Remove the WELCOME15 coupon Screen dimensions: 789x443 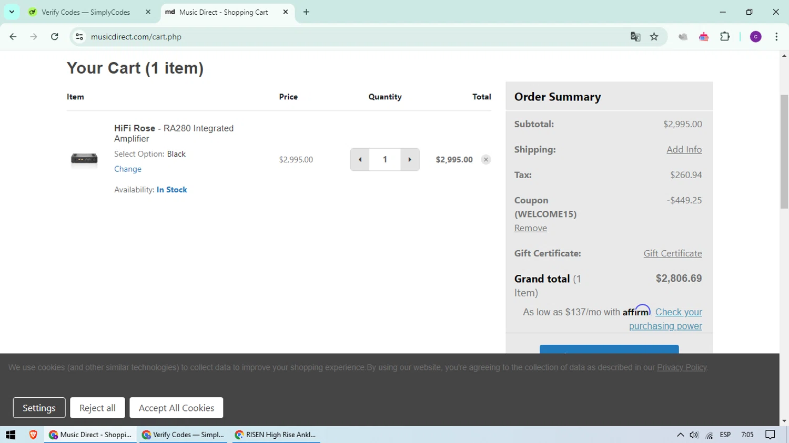point(531,228)
